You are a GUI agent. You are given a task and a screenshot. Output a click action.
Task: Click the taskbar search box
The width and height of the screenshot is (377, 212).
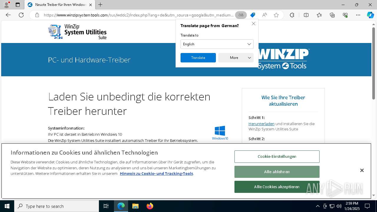(57, 206)
